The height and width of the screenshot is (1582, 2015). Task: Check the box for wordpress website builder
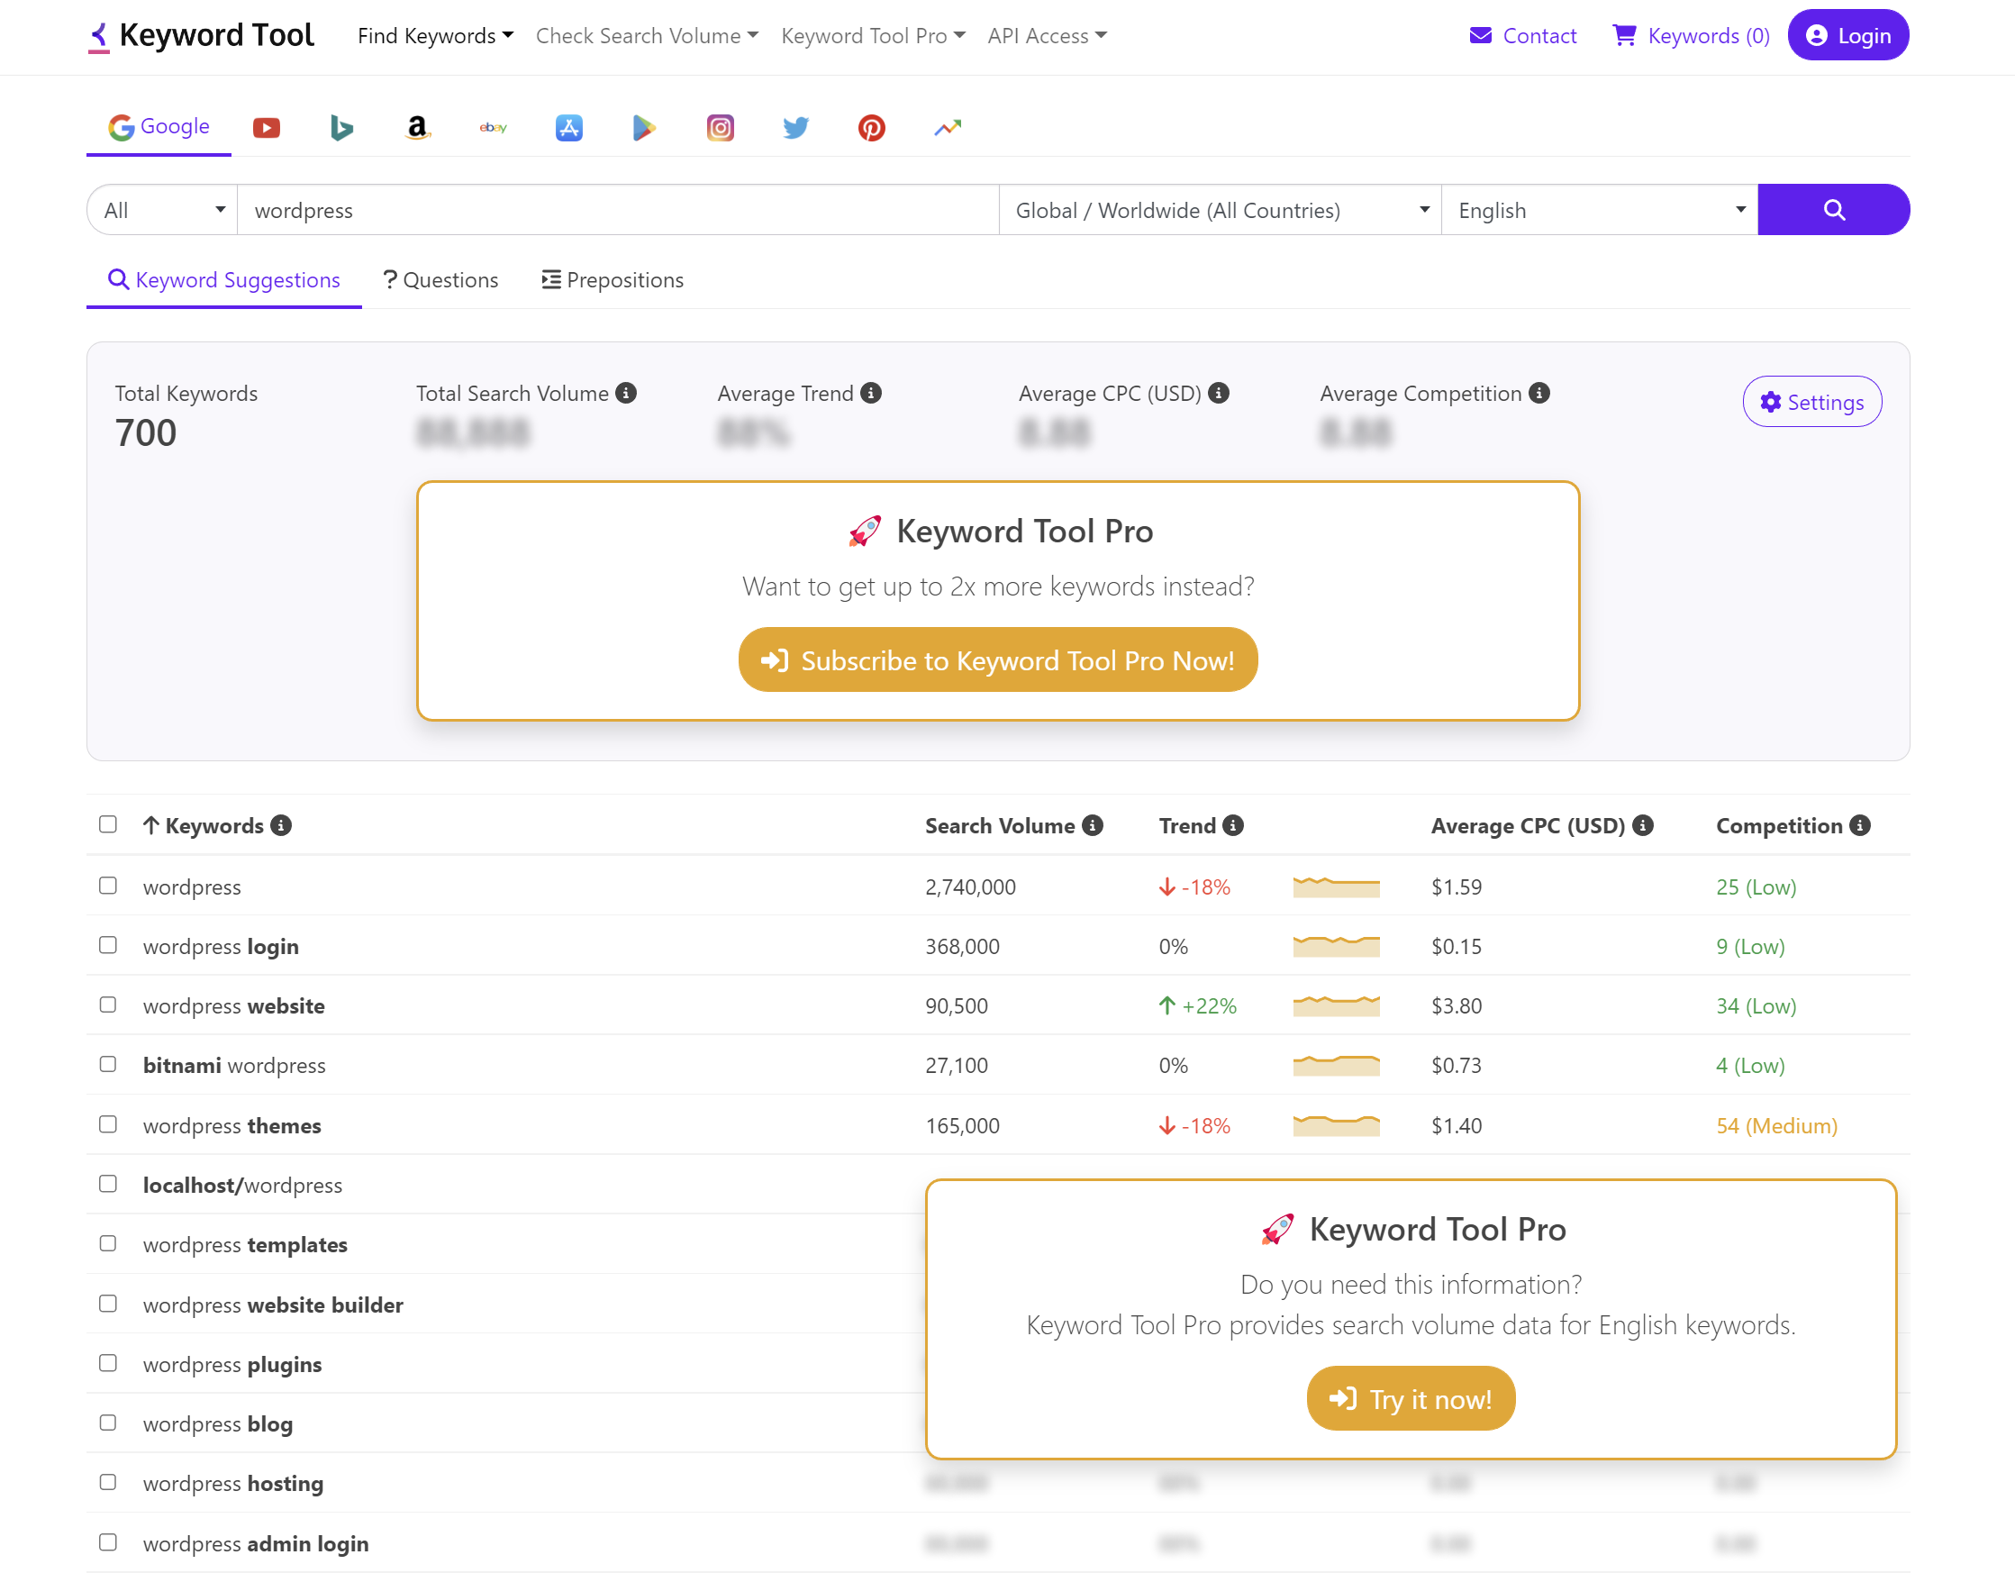(x=108, y=1304)
